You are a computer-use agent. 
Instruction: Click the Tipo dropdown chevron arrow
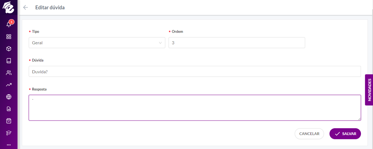pos(160,43)
